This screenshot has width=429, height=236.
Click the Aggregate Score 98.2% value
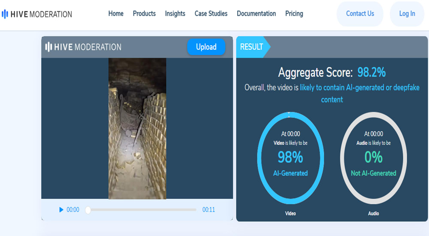coord(372,72)
